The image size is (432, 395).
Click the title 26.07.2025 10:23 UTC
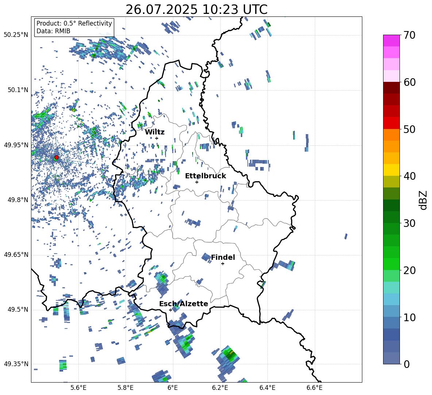tap(196, 10)
